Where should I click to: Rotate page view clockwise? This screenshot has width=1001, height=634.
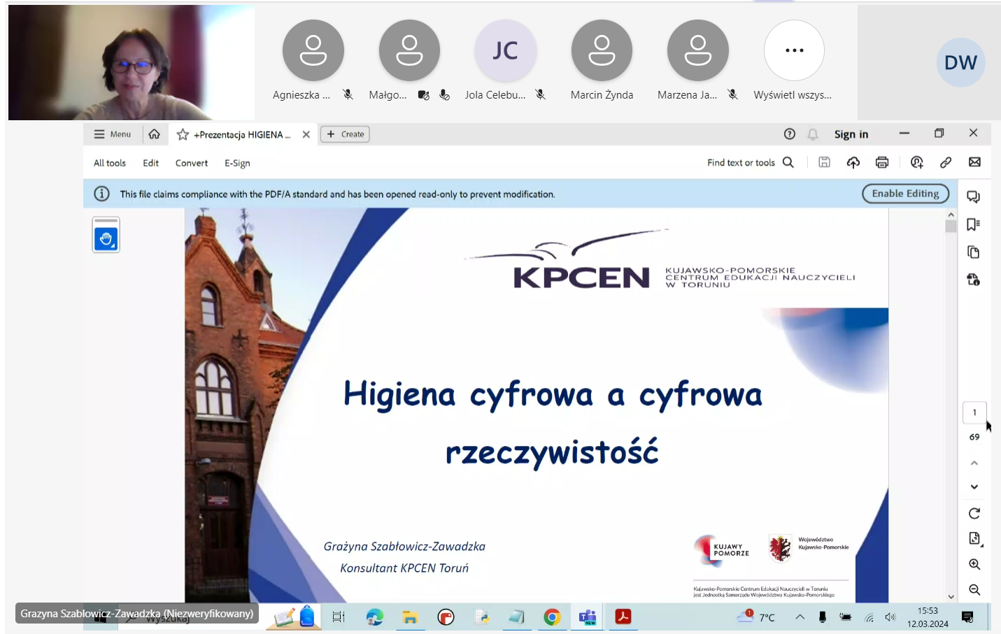(x=974, y=514)
